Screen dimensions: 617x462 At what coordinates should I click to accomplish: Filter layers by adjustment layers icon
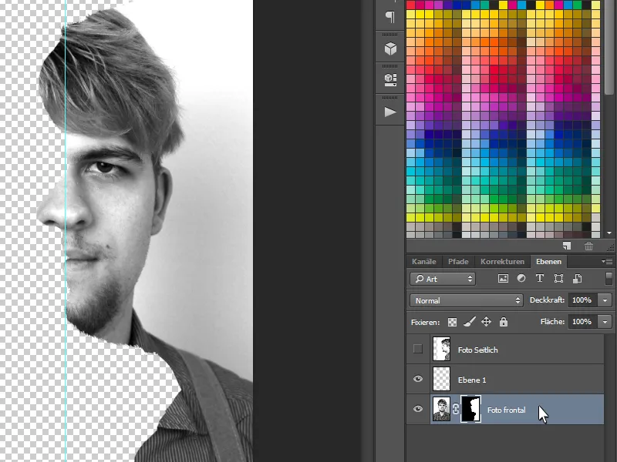pyautogui.click(x=521, y=279)
